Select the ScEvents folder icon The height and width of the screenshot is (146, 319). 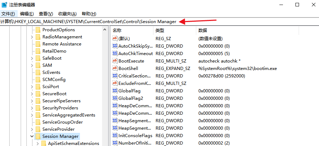(38, 72)
